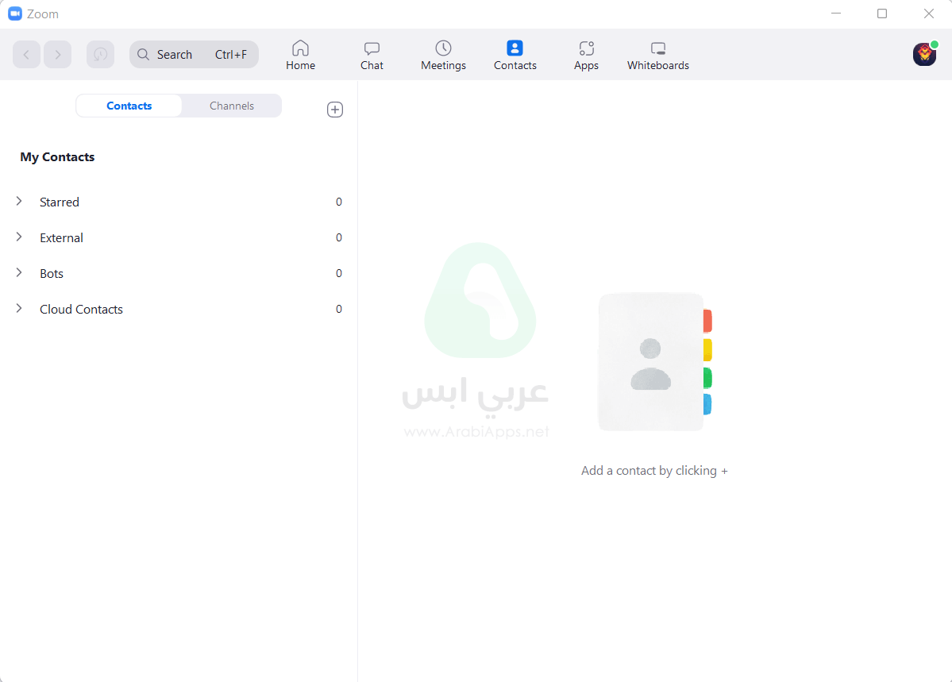
Task: Click the forward navigation arrow
Action: (x=57, y=54)
